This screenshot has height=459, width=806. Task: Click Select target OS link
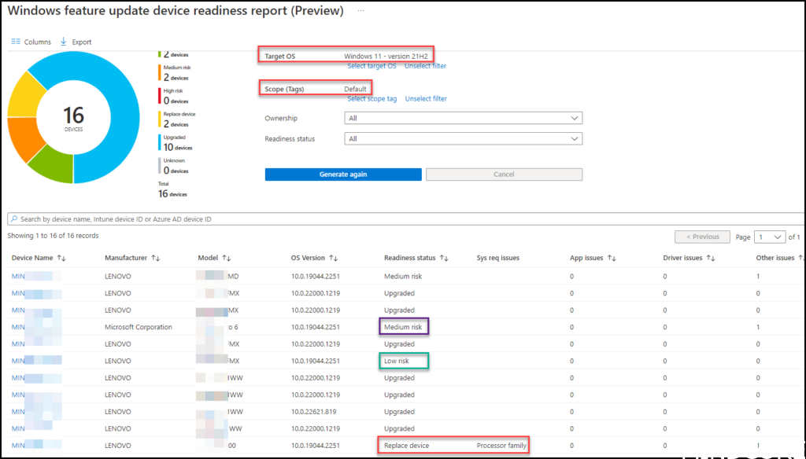[x=372, y=66]
